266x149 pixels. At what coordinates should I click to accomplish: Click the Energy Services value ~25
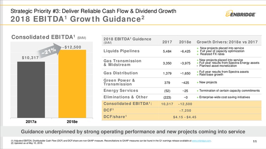185,91
